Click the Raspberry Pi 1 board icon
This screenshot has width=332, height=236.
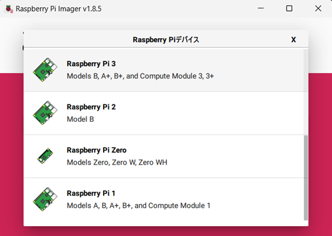[x=45, y=199]
